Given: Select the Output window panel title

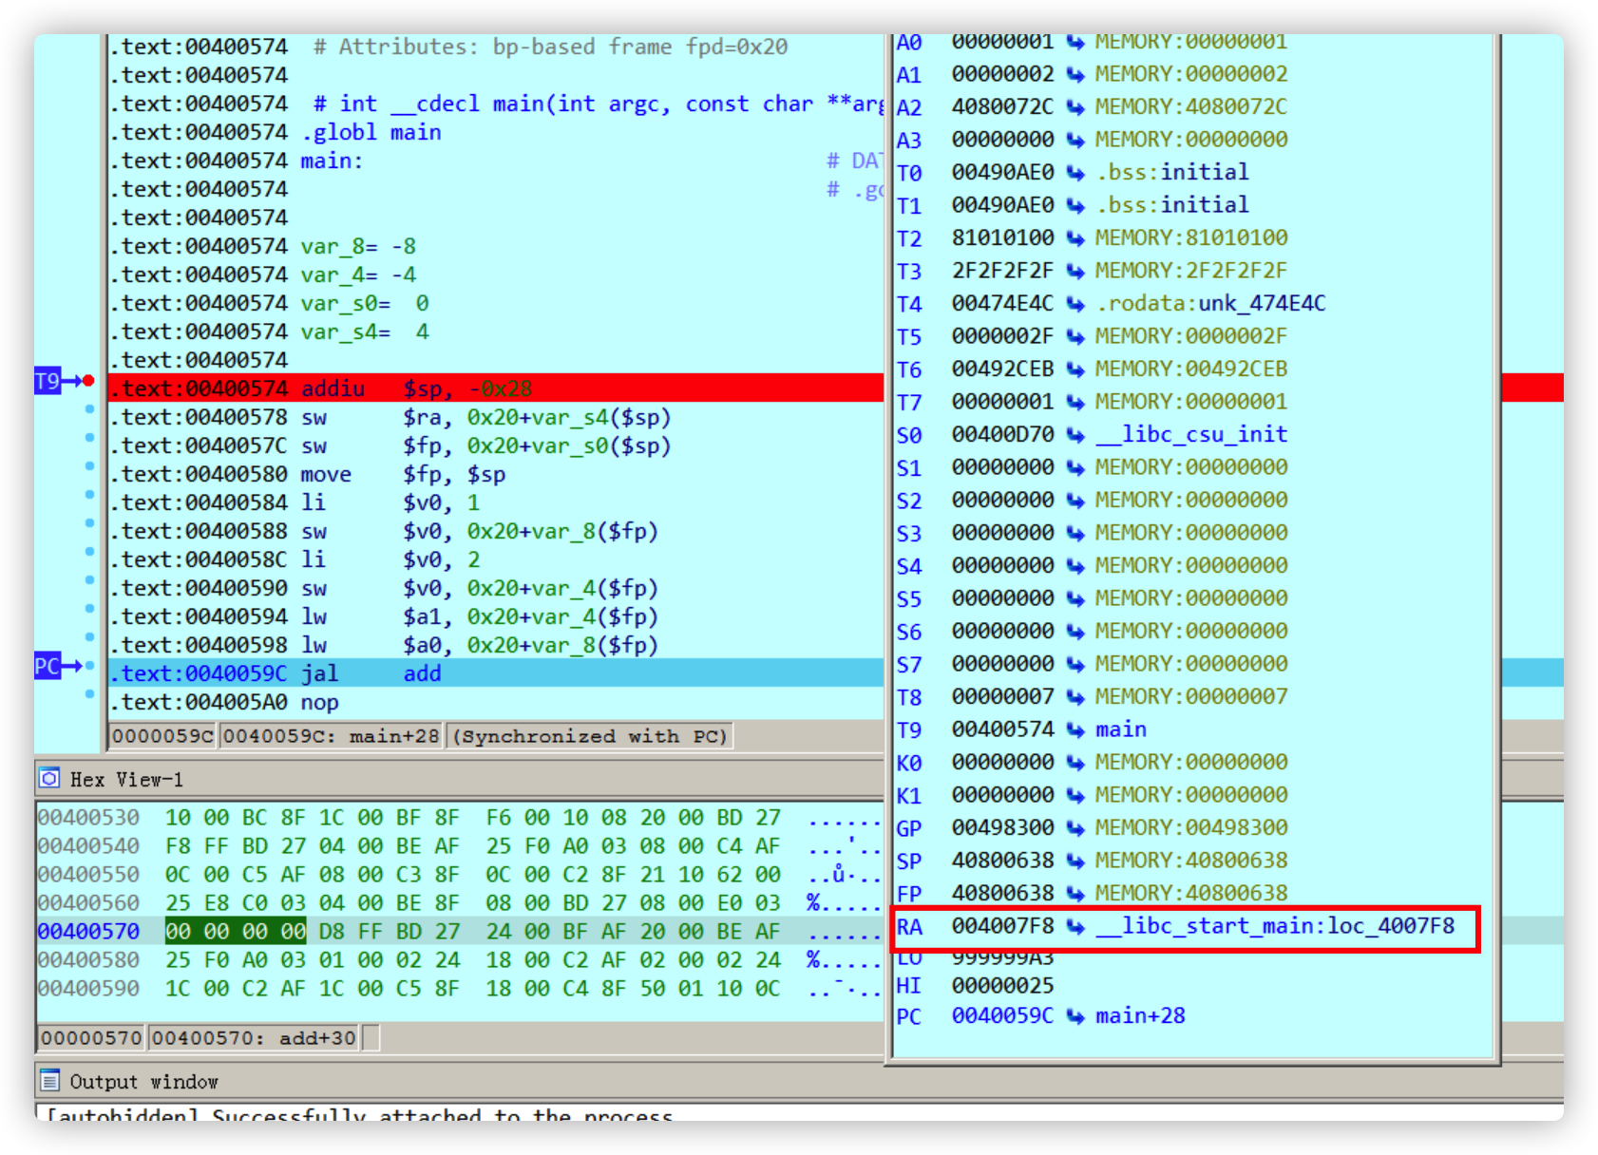Looking at the screenshot, I should (x=143, y=1082).
